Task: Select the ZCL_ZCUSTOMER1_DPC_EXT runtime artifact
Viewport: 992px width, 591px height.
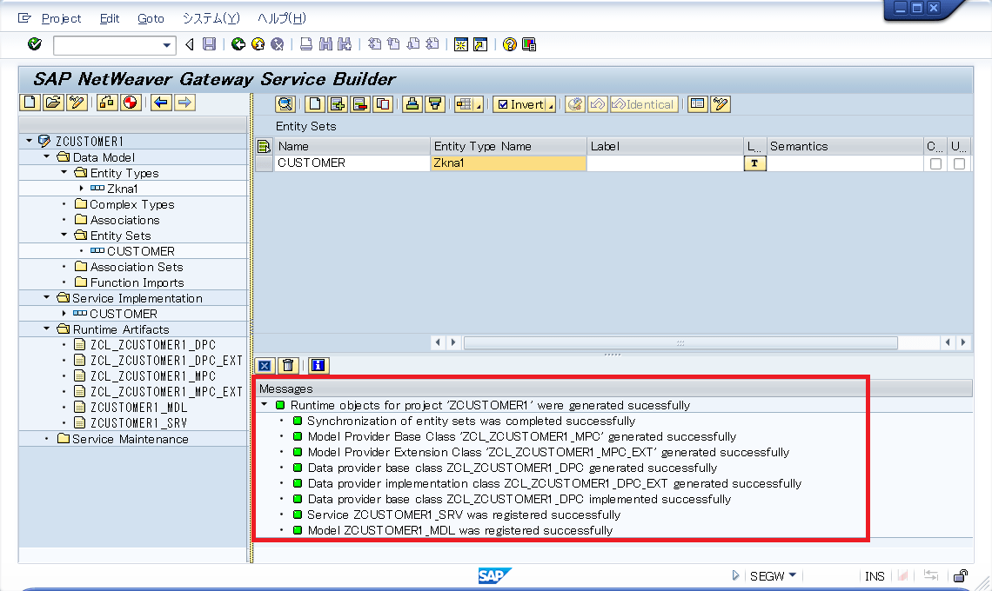Action: click(166, 361)
